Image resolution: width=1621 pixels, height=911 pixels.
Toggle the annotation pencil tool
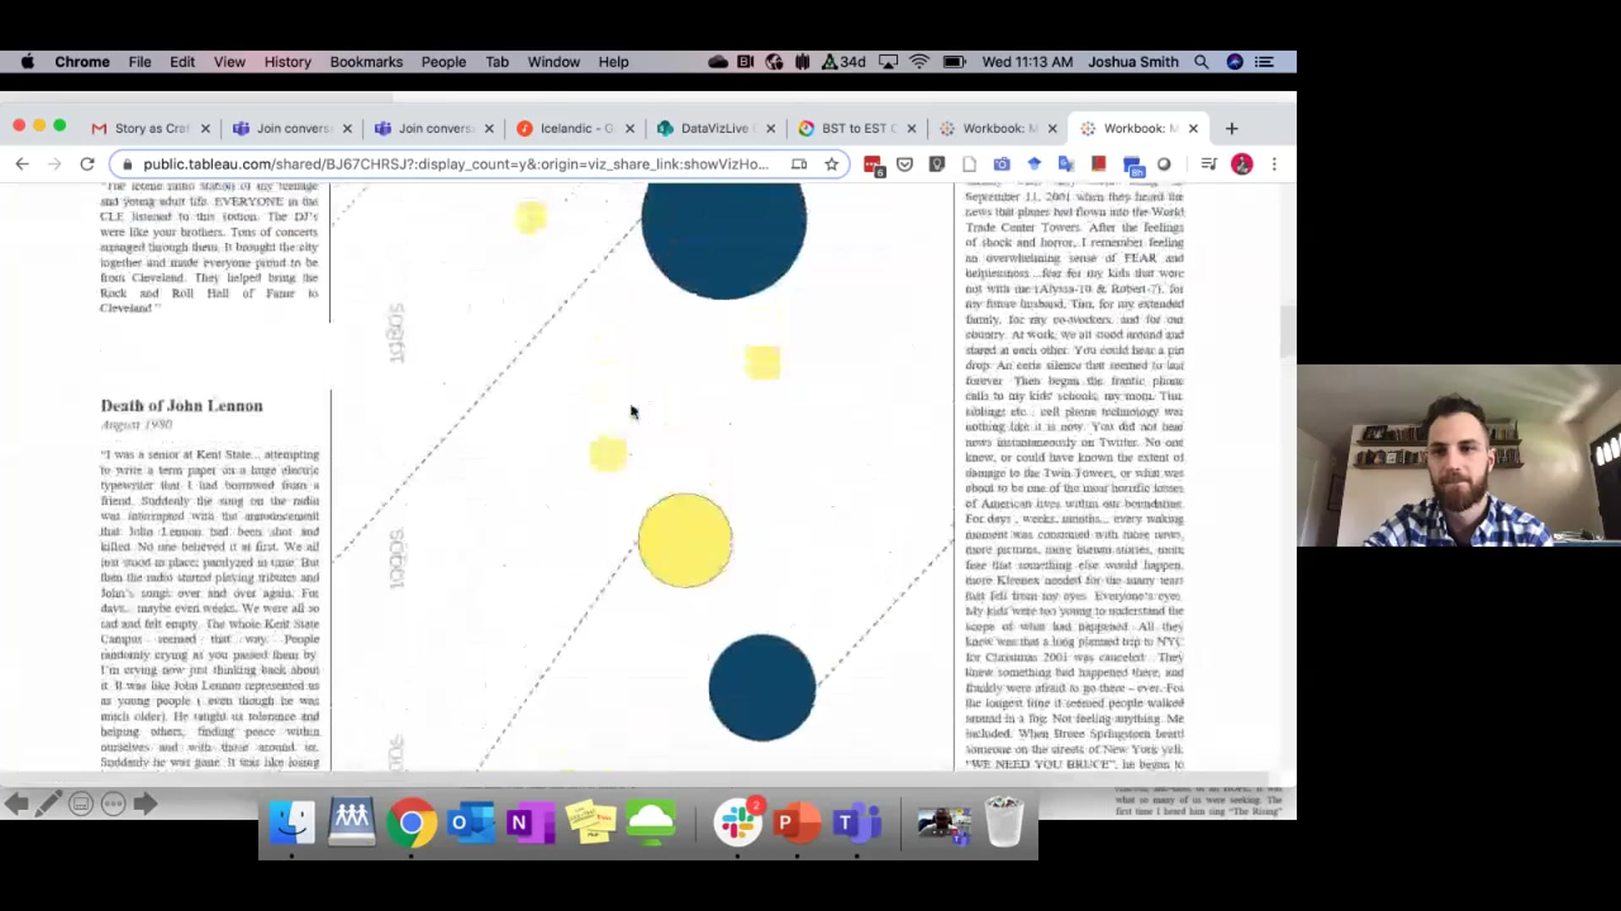click(50, 804)
